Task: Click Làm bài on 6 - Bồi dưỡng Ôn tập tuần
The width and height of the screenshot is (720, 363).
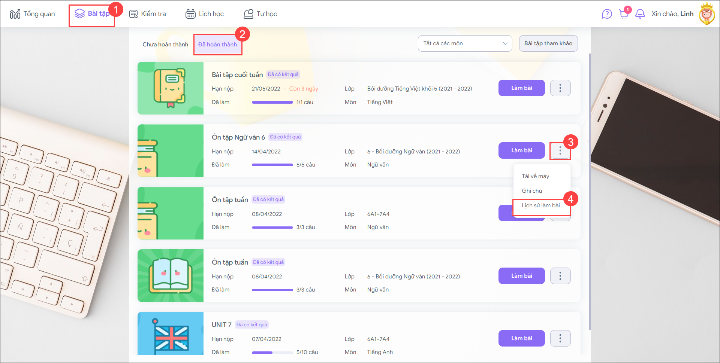Action: point(522,276)
